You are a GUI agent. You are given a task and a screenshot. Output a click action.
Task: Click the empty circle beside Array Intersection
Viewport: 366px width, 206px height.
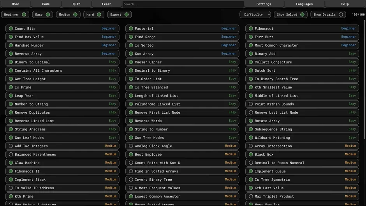pos(251,146)
